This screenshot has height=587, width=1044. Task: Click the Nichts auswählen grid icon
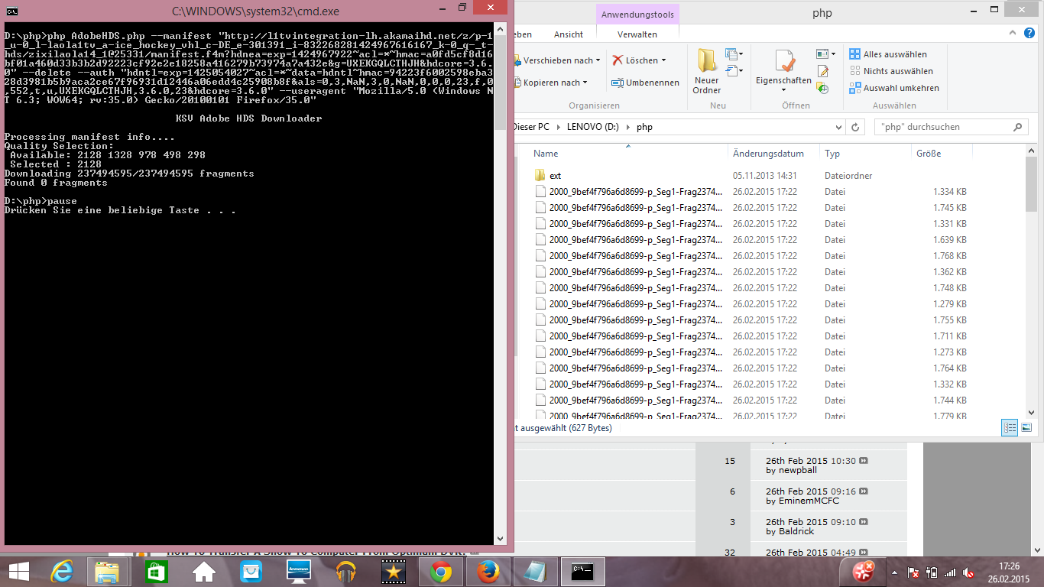point(855,71)
